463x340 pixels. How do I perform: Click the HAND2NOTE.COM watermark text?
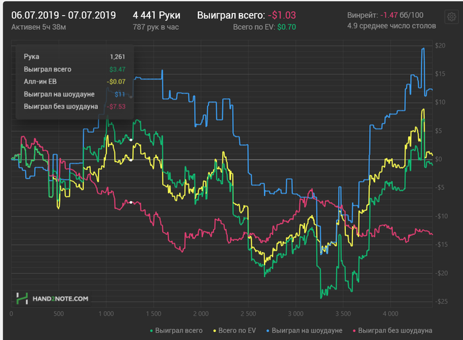[60, 299]
